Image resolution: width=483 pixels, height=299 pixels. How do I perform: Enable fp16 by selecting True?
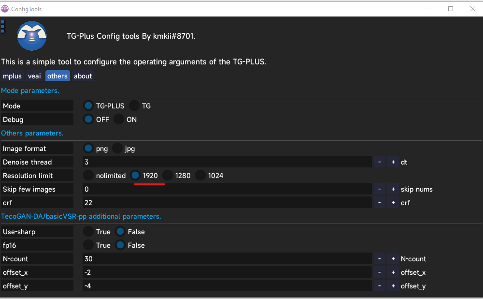pyautogui.click(x=88, y=245)
